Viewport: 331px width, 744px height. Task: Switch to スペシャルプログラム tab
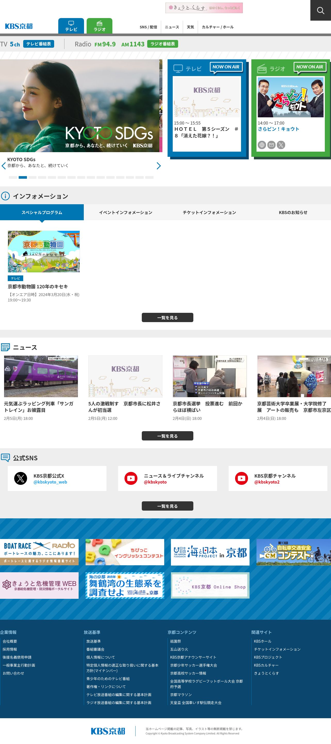tap(42, 212)
